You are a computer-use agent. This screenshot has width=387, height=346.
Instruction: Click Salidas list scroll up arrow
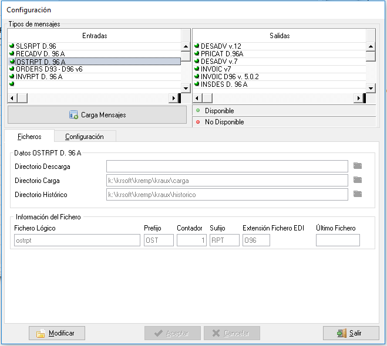click(371, 46)
